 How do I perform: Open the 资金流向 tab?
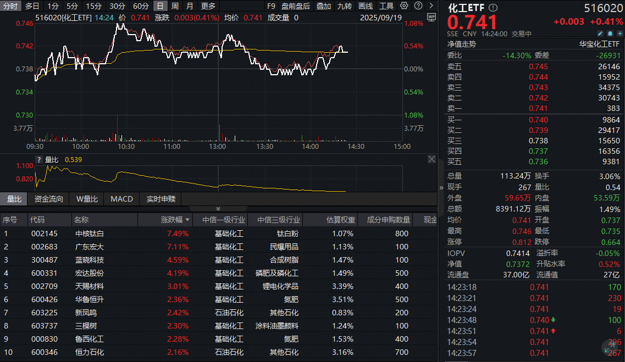(x=49, y=199)
